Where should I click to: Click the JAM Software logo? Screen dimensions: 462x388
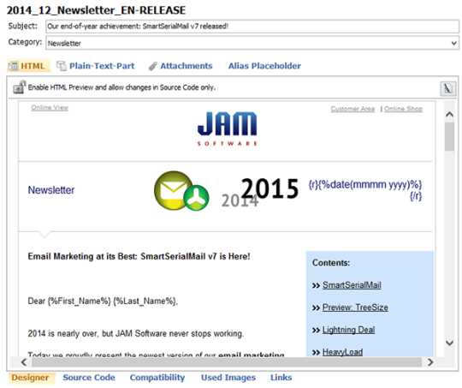228,128
